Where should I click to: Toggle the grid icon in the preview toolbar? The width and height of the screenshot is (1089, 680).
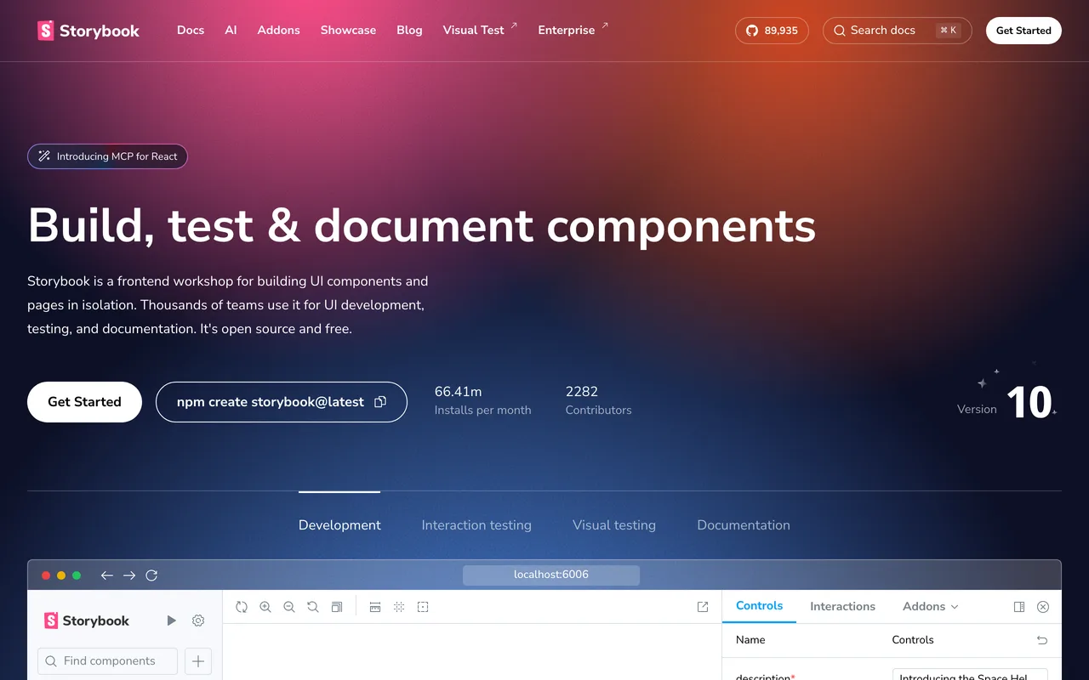click(x=399, y=607)
